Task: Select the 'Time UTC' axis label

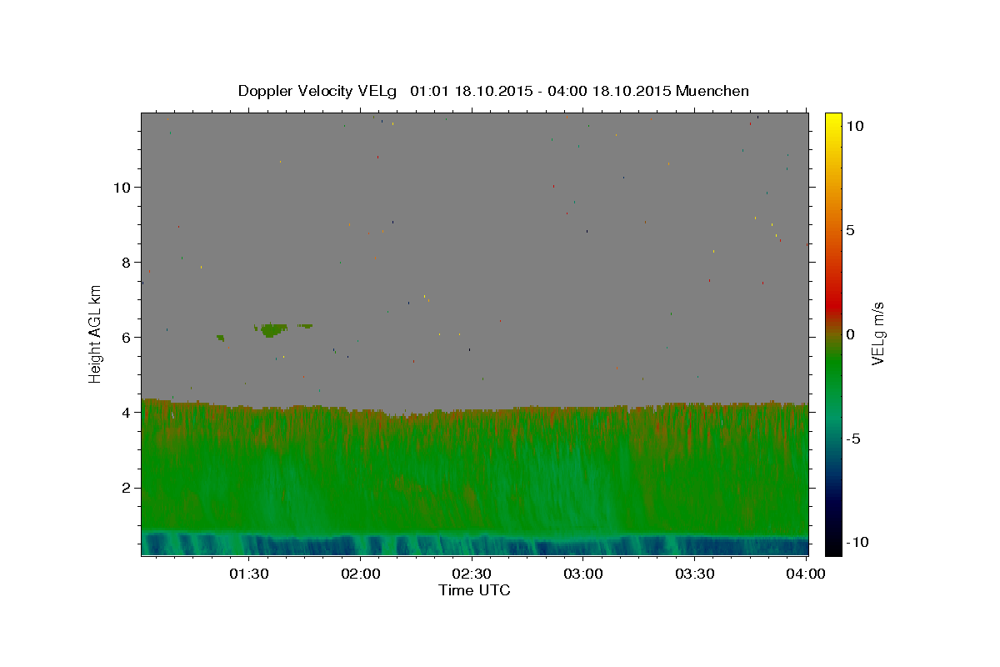Action: point(474,590)
